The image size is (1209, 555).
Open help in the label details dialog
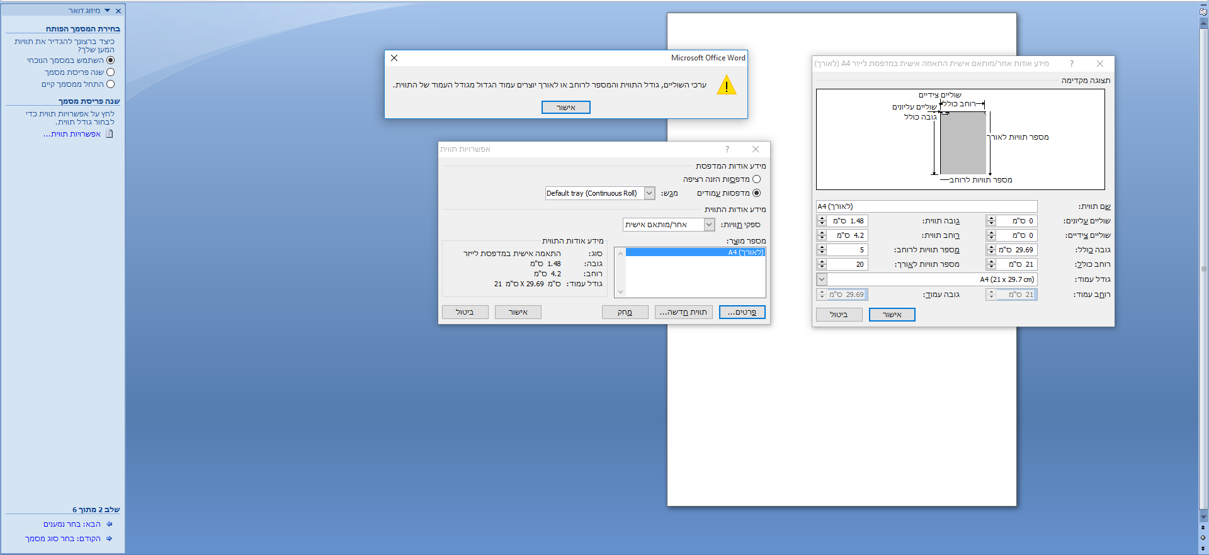pos(1072,64)
